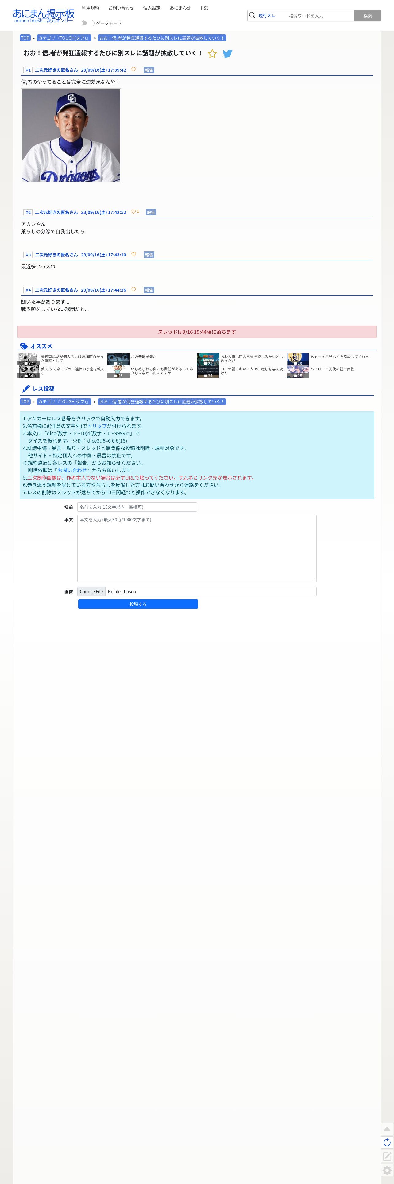The height and width of the screenshot is (1184, 394).
Task: Open RSS in the top menu
Action: click(205, 8)
